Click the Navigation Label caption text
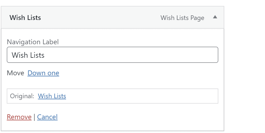Viewport: 265px width, 133px height. (x=33, y=42)
